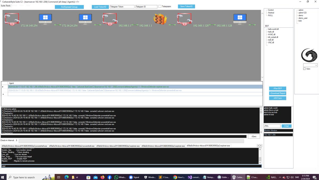
Task: Open Task View on the taskbar
Action: (x=59, y=177)
